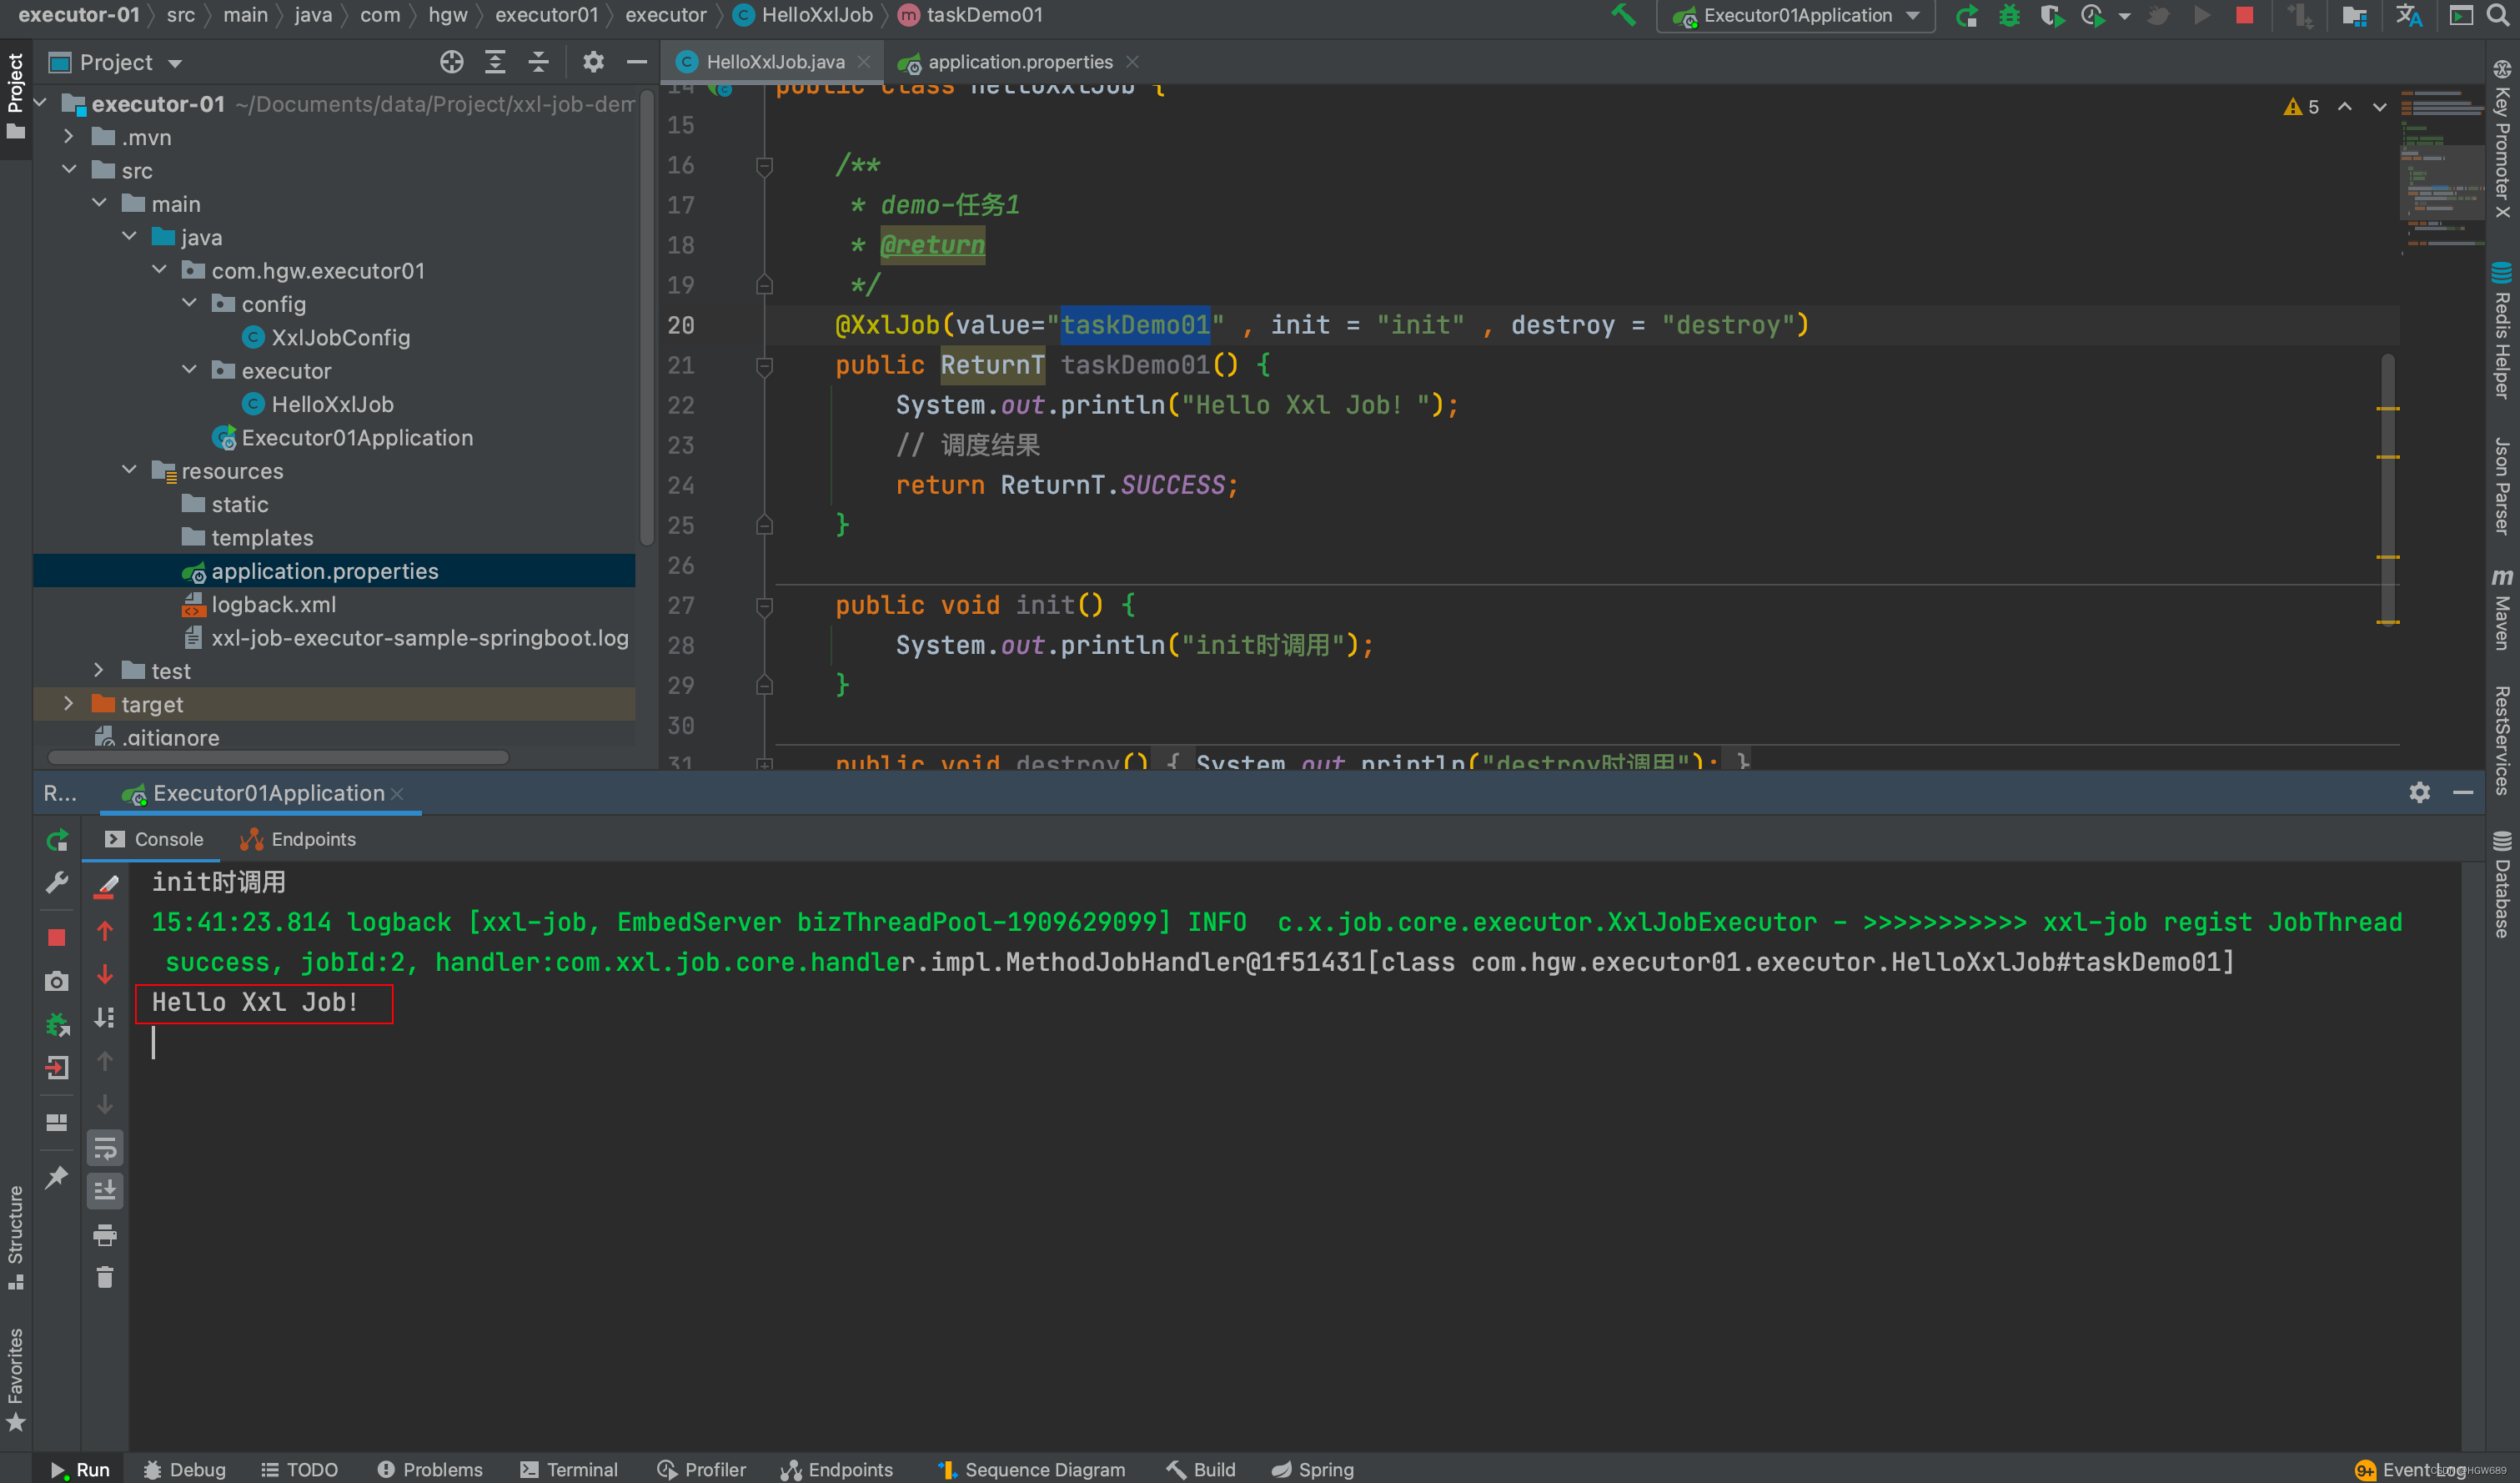Screen dimensions: 2520x1483
Task: Run with coverage icon in toolbar
Action: point(2052,15)
